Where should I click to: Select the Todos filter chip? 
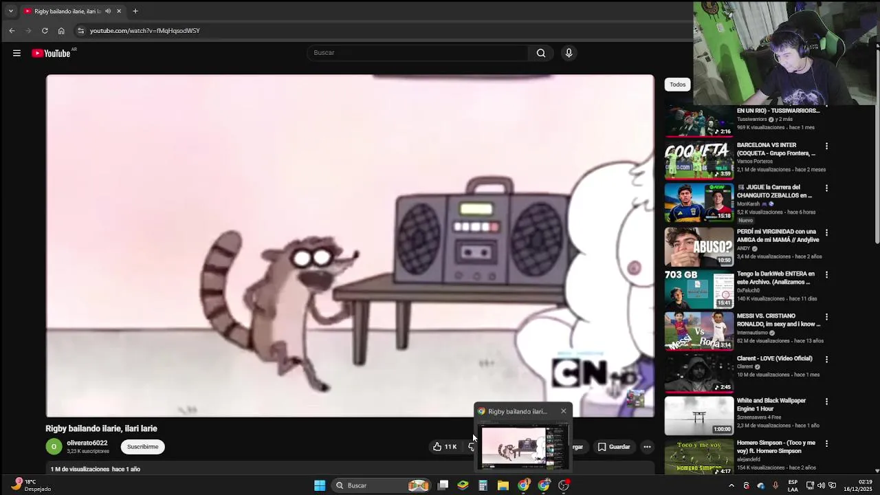tap(677, 85)
